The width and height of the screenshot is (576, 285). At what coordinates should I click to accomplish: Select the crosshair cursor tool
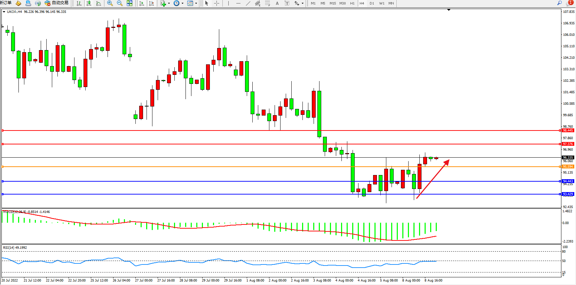(x=216, y=3)
